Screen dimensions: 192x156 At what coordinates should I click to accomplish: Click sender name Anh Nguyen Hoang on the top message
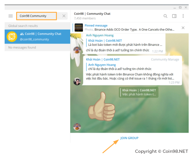[100, 36]
